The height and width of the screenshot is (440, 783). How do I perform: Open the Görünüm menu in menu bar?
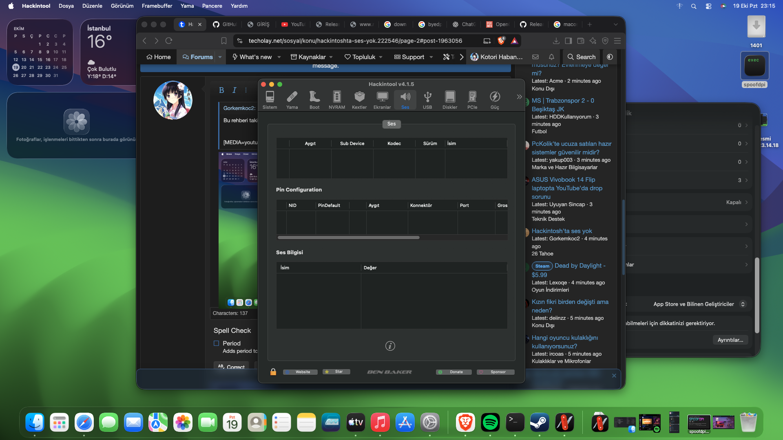tap(122, 6)
